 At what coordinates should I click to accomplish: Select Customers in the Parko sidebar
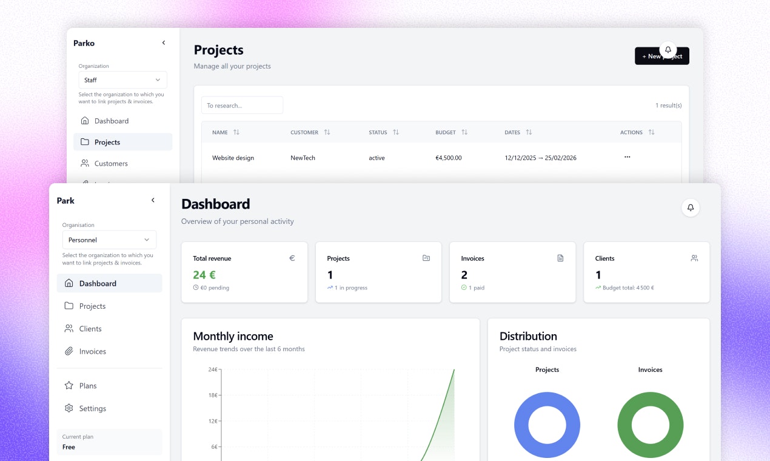[x=110, y=163]
